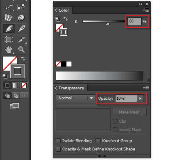
Task: Select the Zoom magnifier tool
Action: pyautogui.click(x=22, y=49)
